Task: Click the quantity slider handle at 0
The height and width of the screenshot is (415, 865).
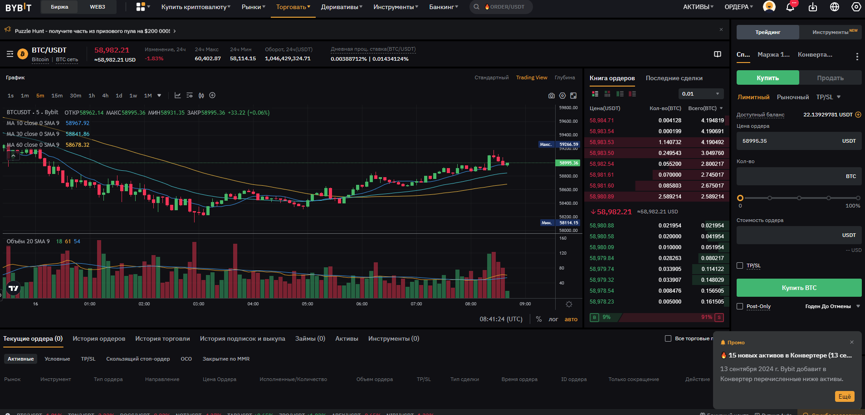Action: click(740, 198)
